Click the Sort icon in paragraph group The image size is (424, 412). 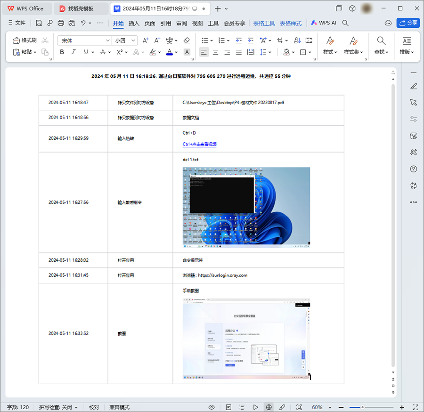click(297, 40)
